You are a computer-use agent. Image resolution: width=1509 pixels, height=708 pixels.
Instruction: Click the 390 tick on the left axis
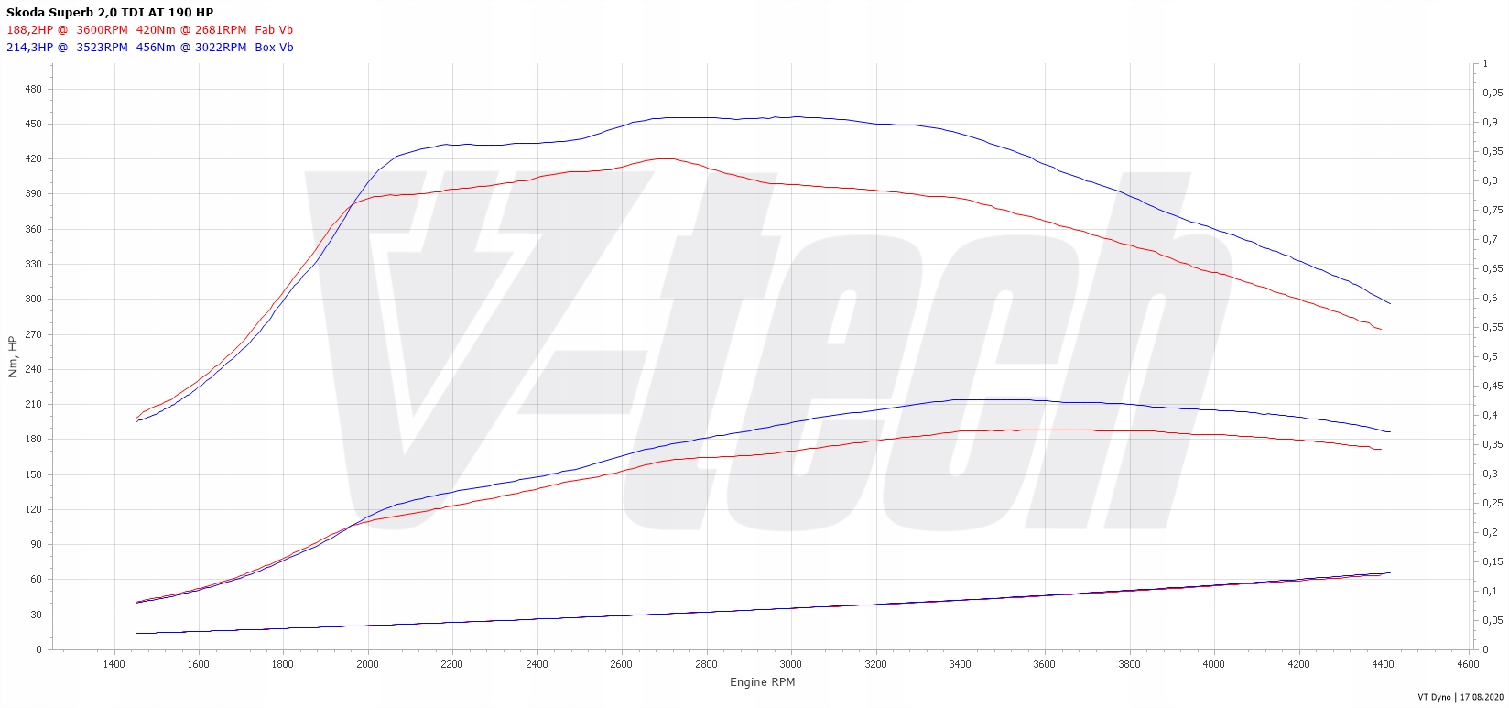click(33, 194)
